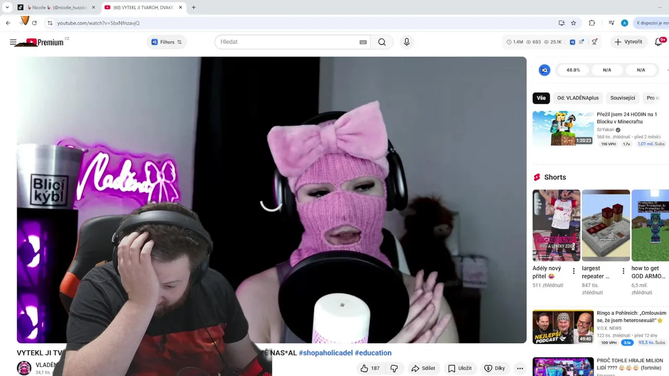This screenshot has width=669, height=376.
Task: Go to YouTube Premium home logo
Action: [45, 42]
